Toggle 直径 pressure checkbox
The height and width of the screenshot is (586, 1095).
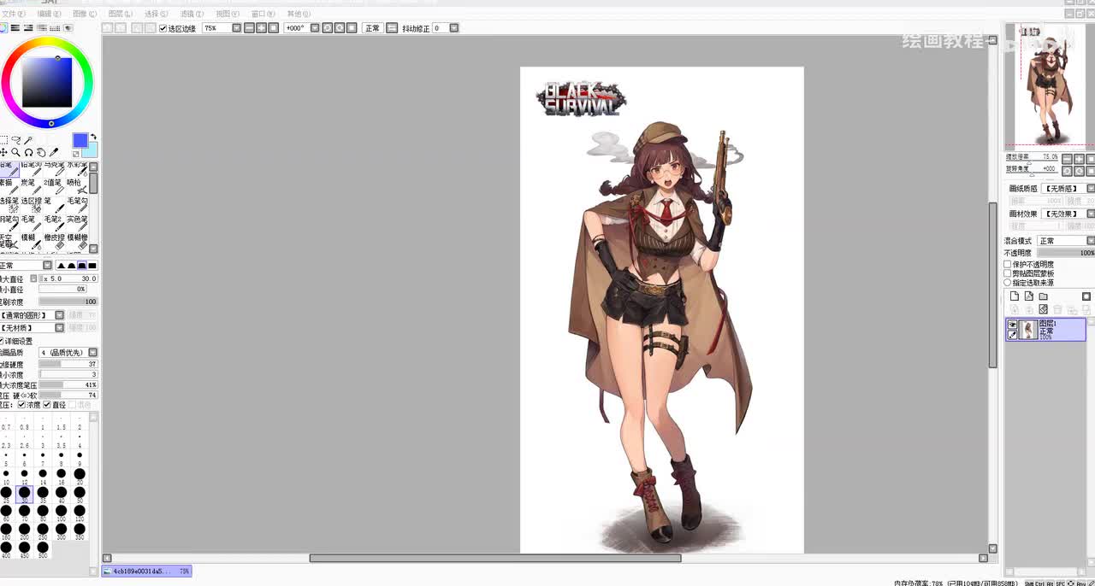point(47,405)
